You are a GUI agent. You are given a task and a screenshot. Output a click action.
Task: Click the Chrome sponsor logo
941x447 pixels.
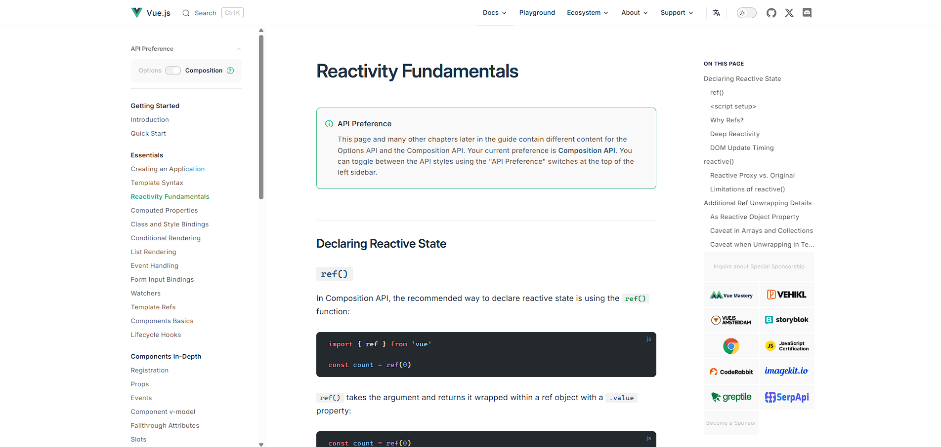[731, 346]
